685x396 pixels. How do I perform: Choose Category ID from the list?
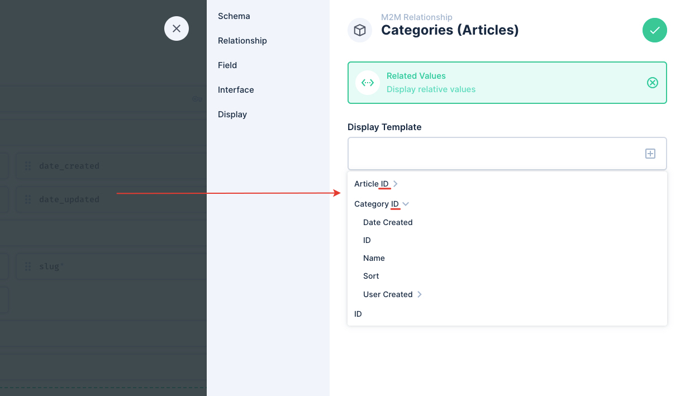(x=377, y=204)
